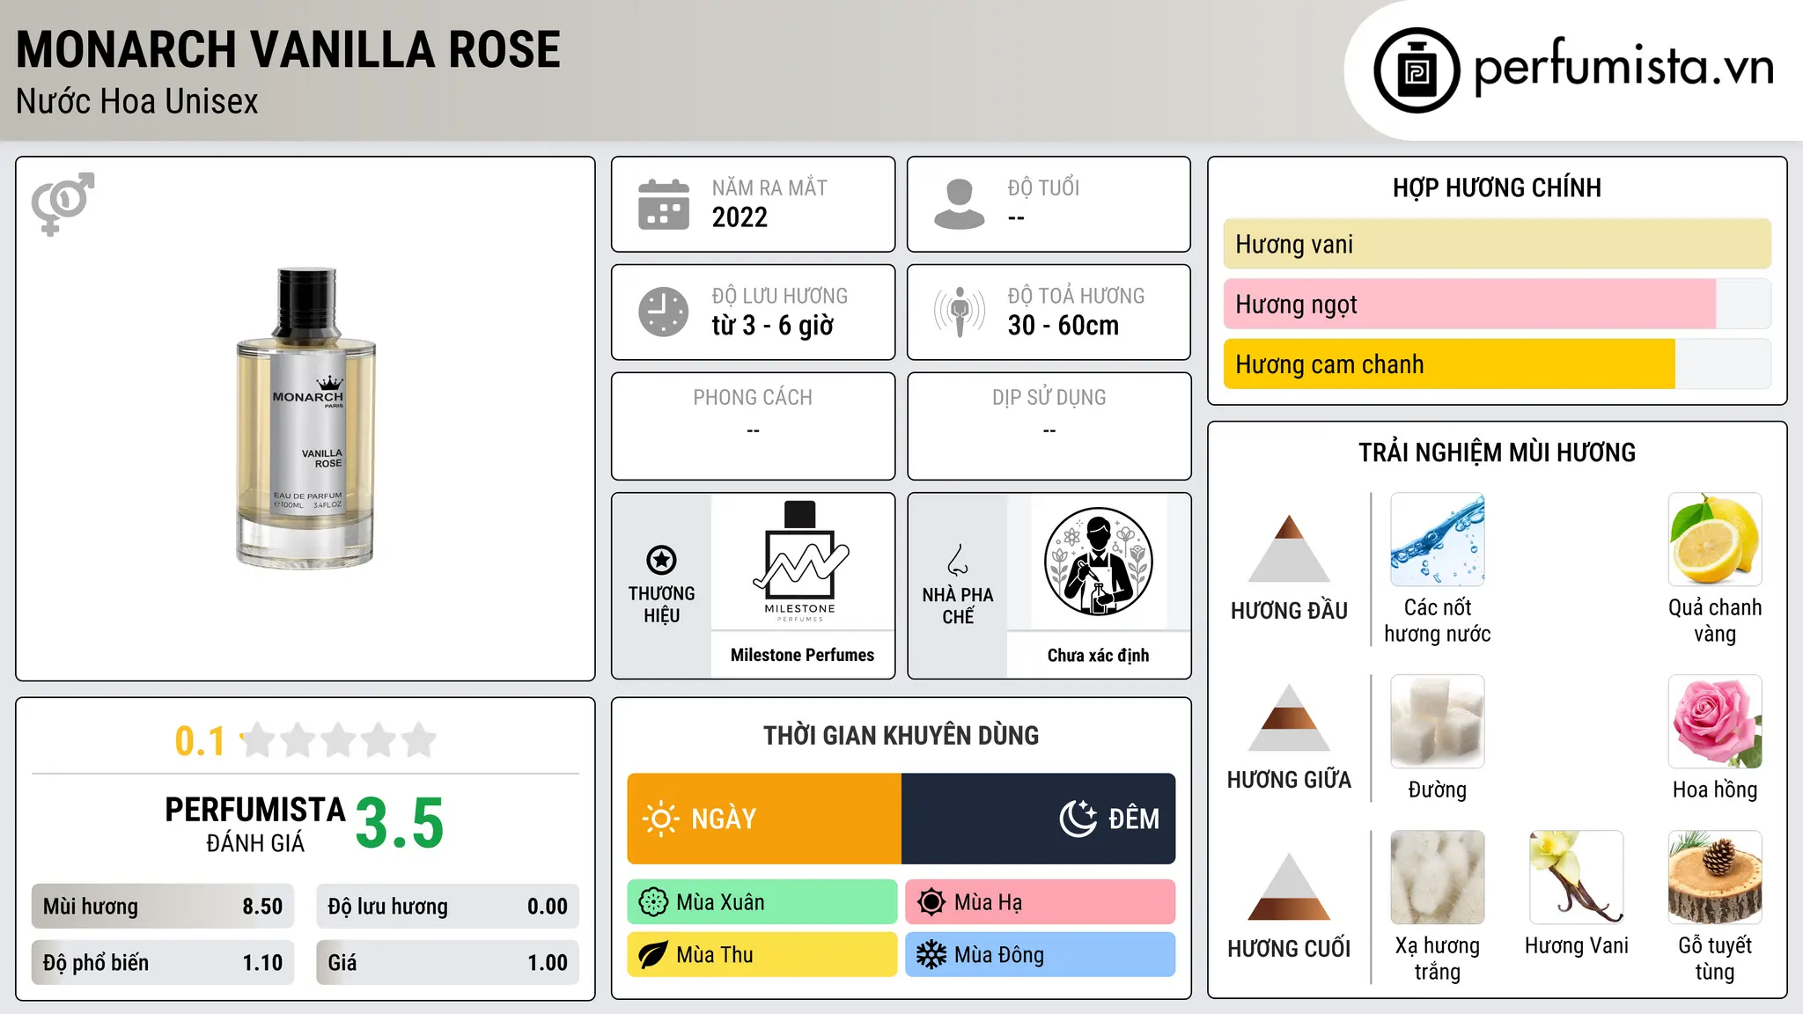Click the unisex gender symbol icon
Viewport: 1803px width, 1014px height.
coord(63,204)
